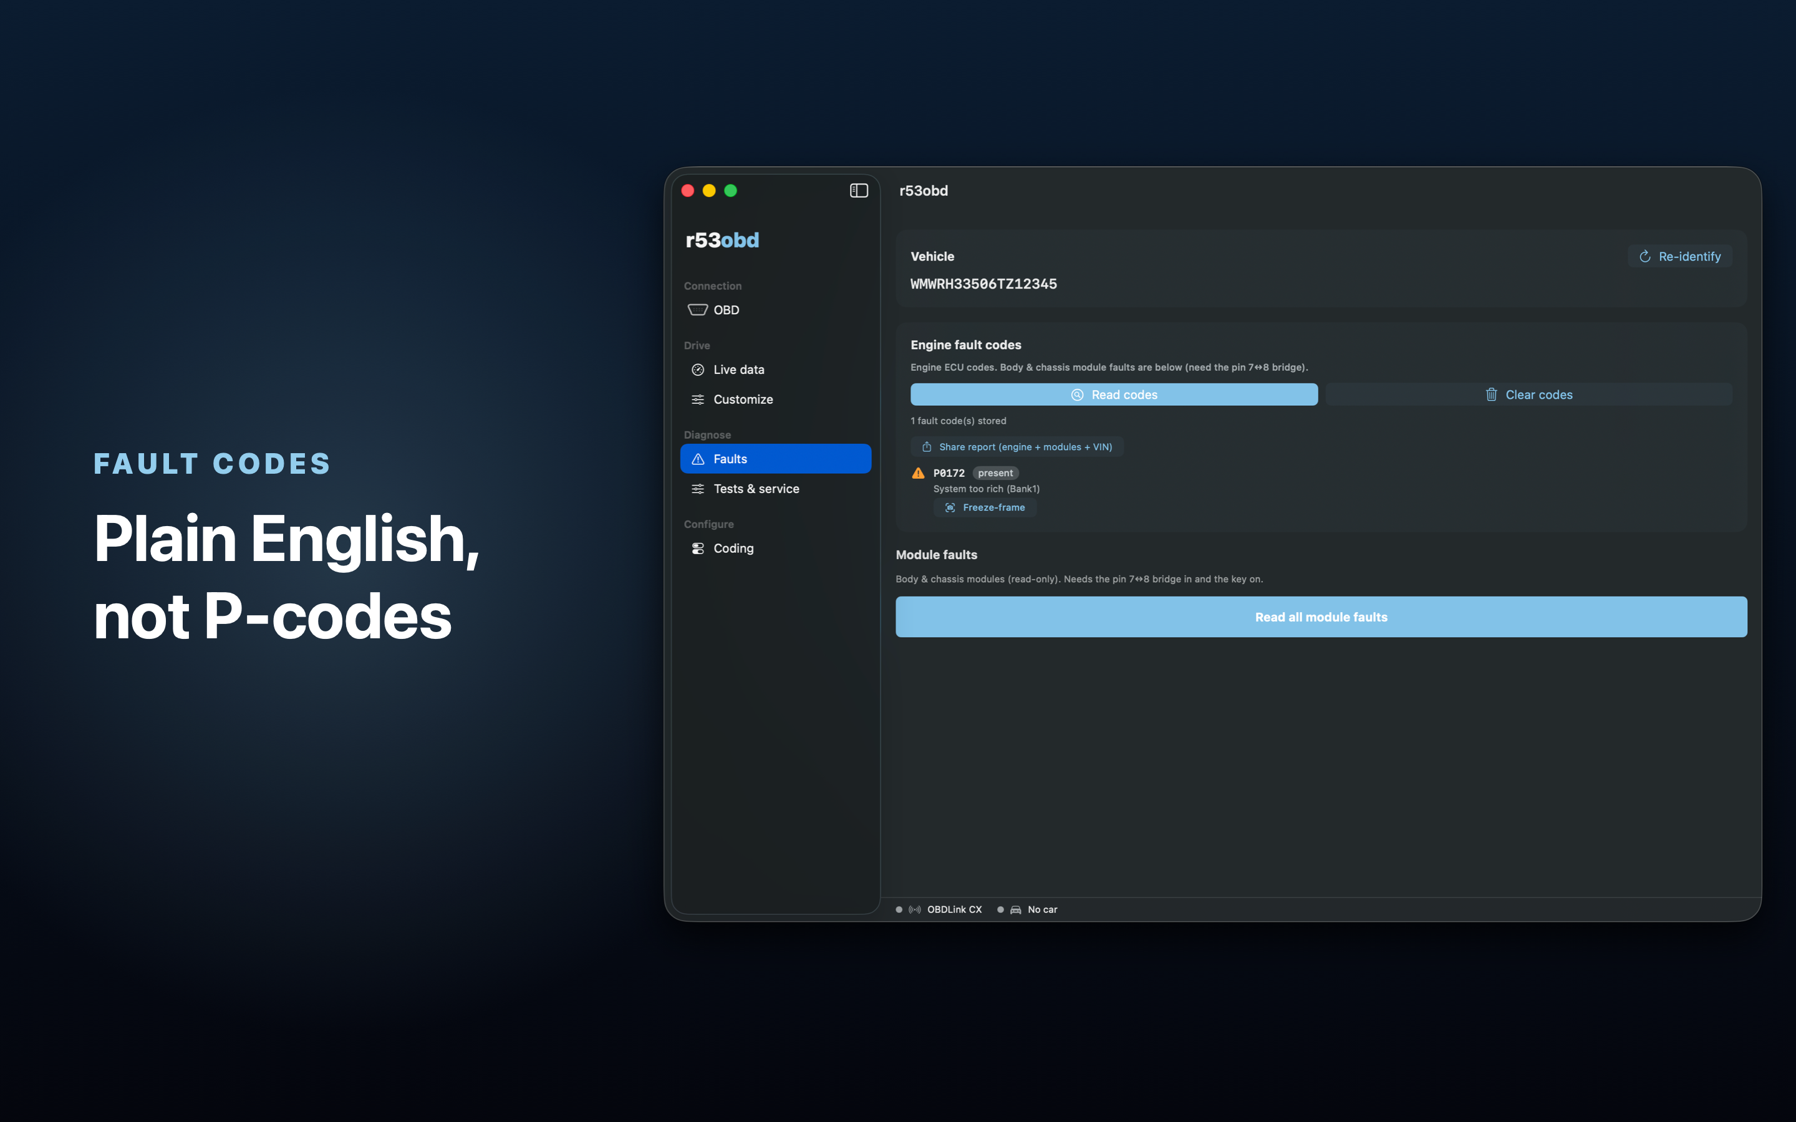Open Freeze-frame for code P0172
This screenshot has height=1122, width=1796.
click(x=985, y=507)
